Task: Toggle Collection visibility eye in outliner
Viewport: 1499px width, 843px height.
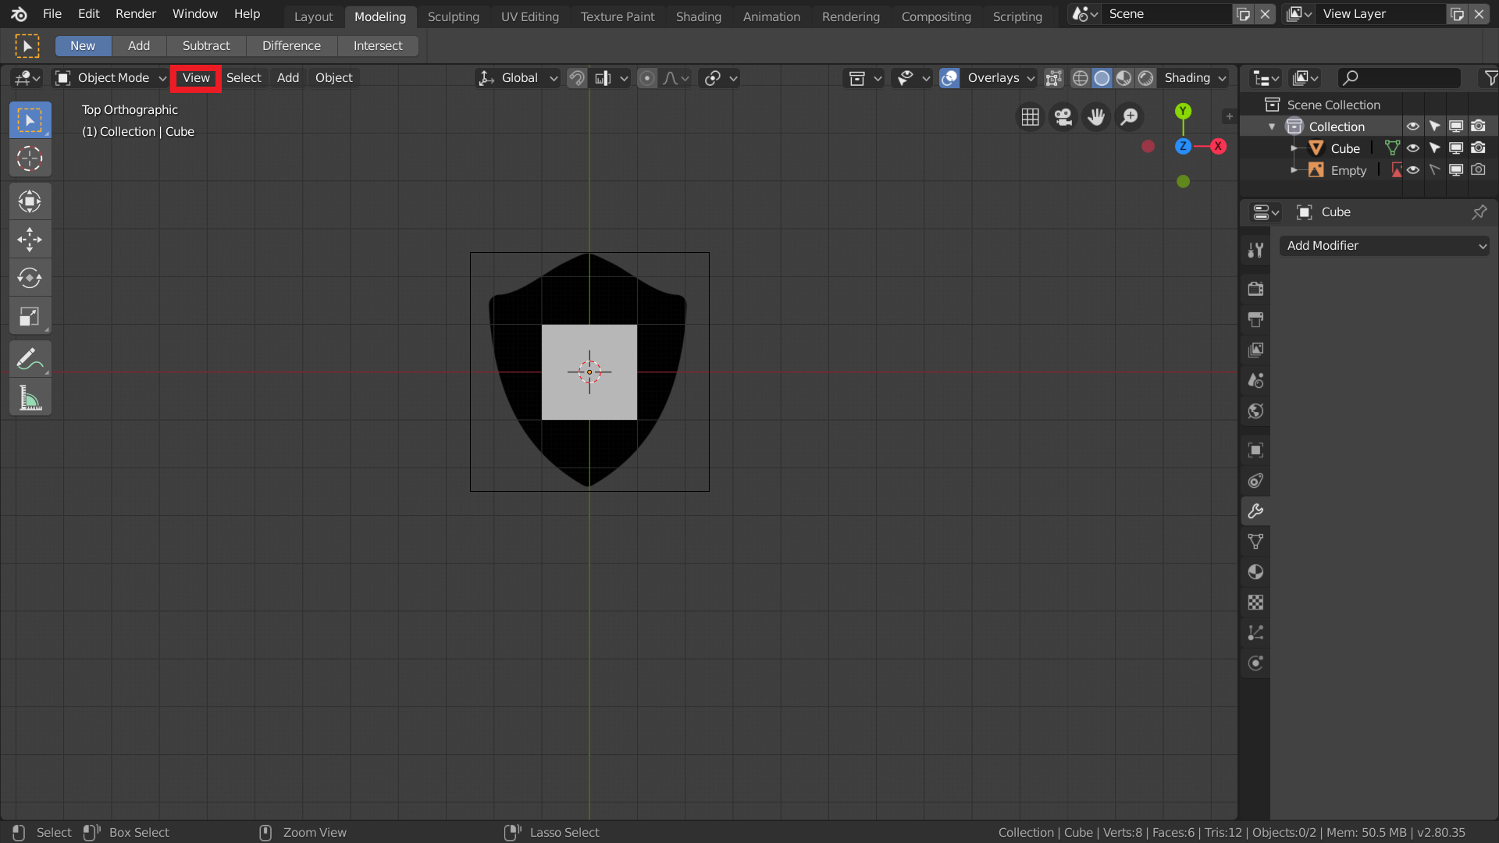Action: click(1413, 126)
